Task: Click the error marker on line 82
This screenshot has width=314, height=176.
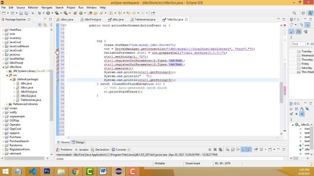Action: pos(58,49)
